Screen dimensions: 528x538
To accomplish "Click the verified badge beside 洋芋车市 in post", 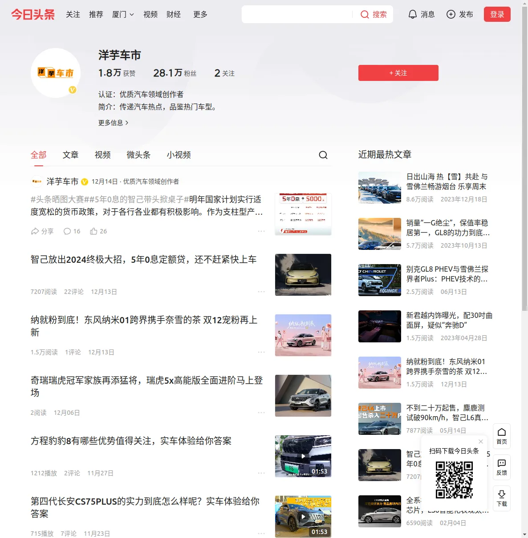I will point(84,181).
